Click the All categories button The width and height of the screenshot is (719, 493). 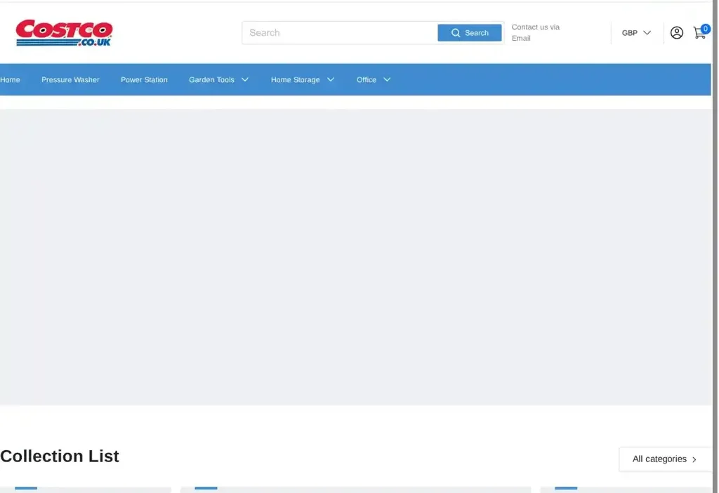pyautogui.click(x=664, y=459)
